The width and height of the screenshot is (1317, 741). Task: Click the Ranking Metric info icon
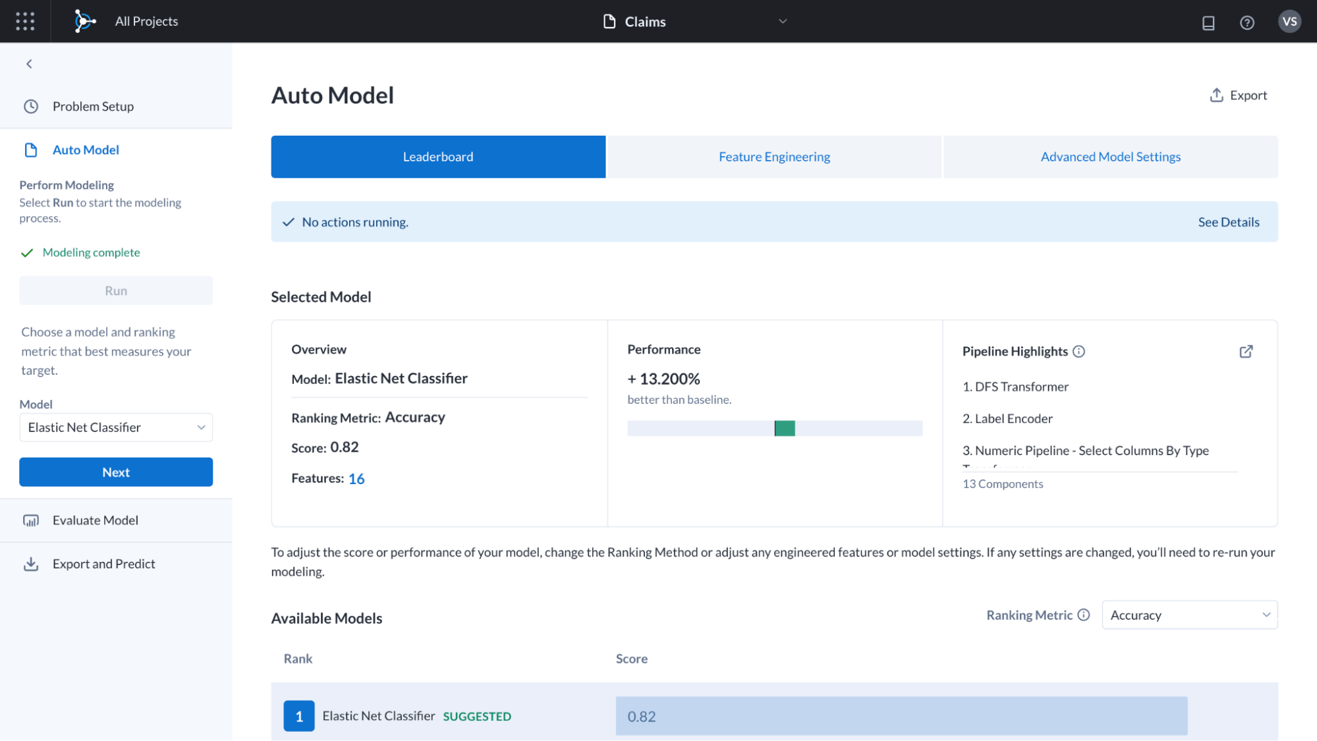(1084, 615)
